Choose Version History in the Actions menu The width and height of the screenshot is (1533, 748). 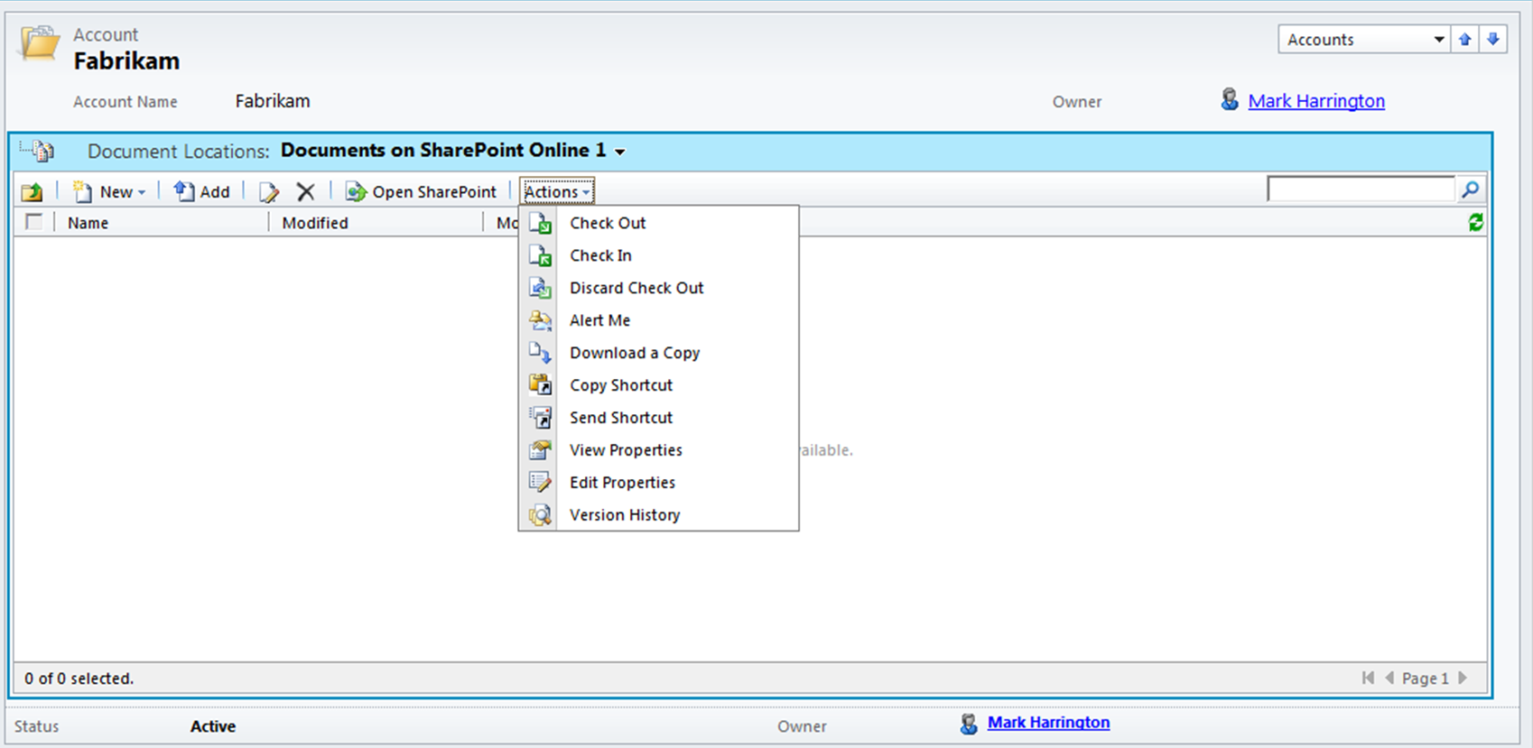624,515
